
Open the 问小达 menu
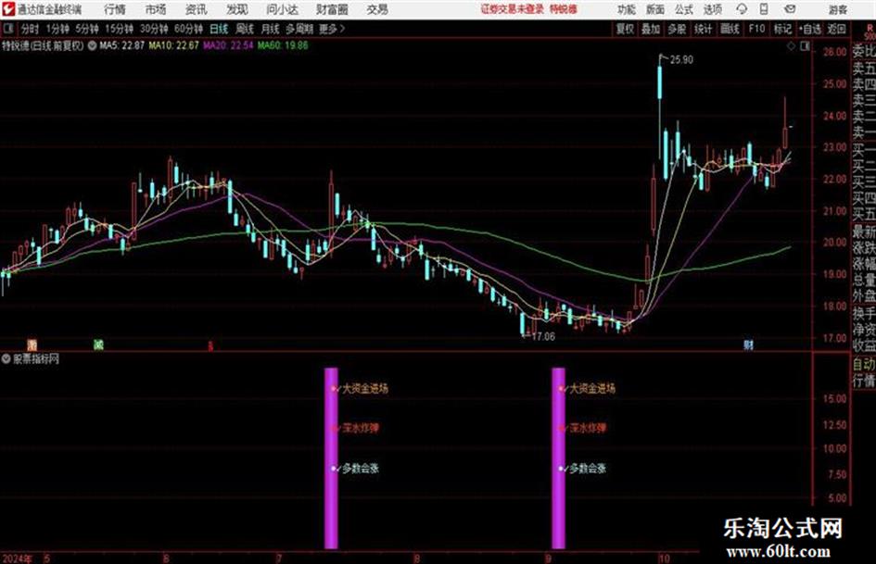coord(282,9)
